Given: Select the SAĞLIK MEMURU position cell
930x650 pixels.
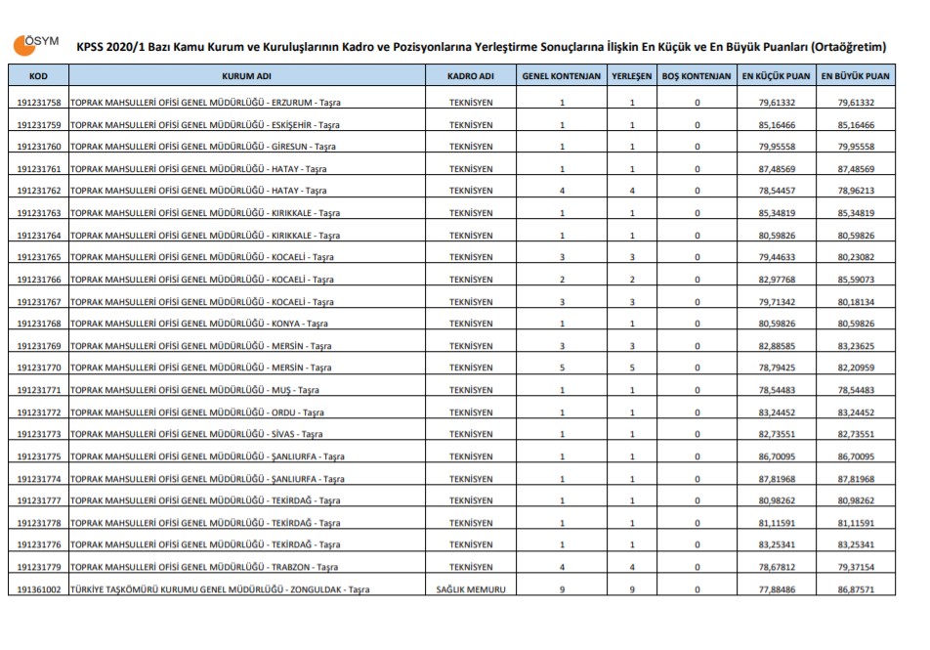Looking at the screenshot, I should pyautogui.click(x=471, y=589).
